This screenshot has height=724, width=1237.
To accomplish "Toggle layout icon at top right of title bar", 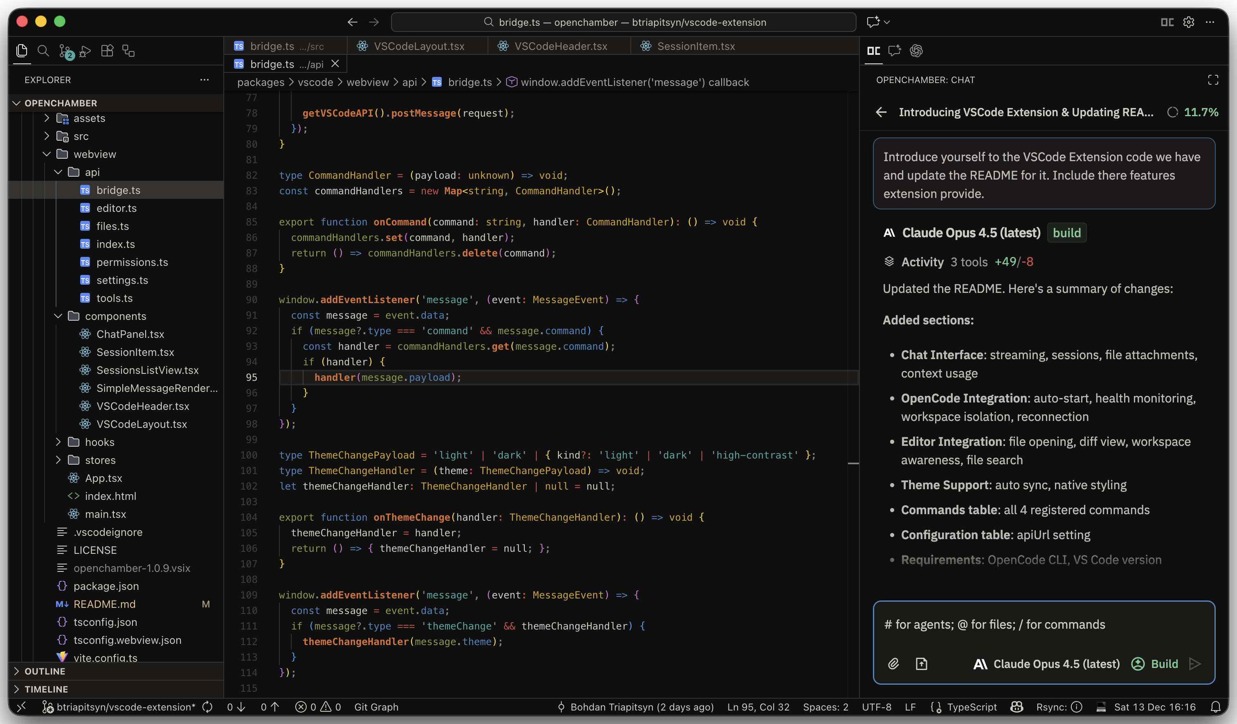I will 1167,22.
